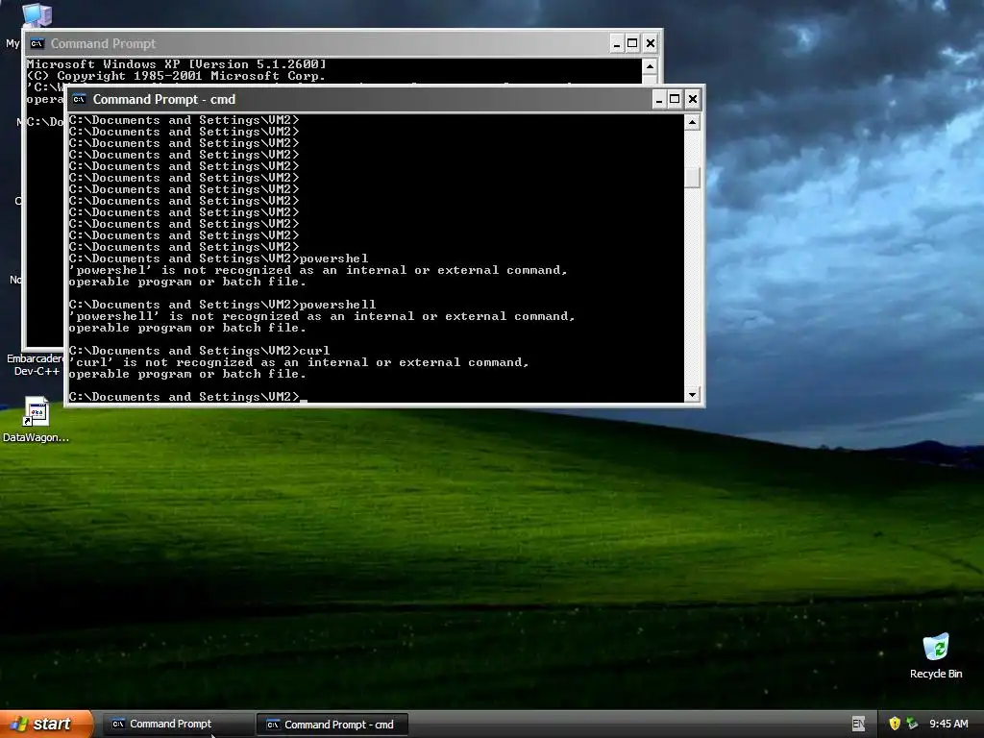The height and width of the screenshot is (738, 984).
Task: Open system menu icon of background Command Prompt window
Action: pyautogui.click(x=37, y=43)
